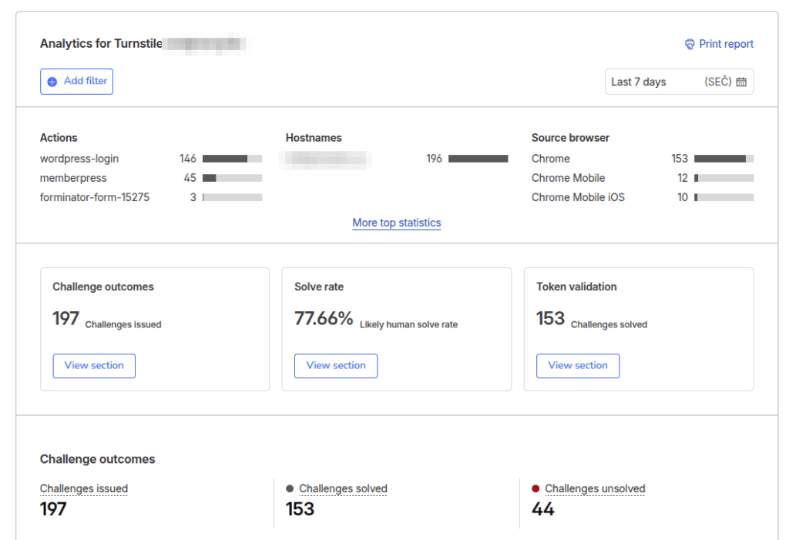The width and height of the screenshot is (789, 540).
Task: Click the hostname bar indicator
Action: (478, 159)
